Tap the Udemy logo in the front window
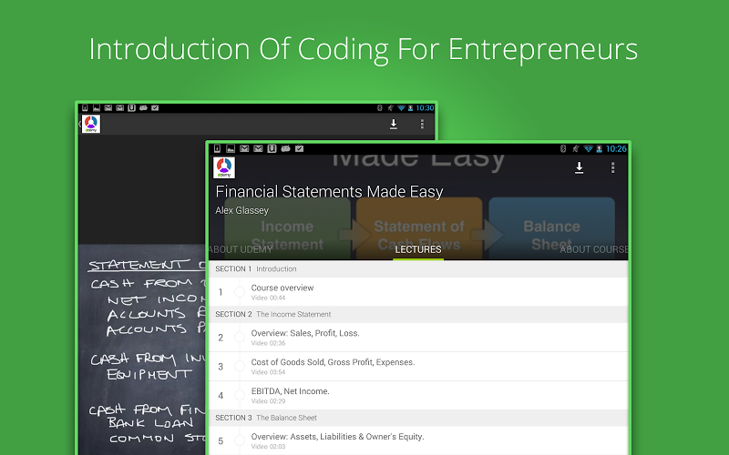 (x=224, y=167)
